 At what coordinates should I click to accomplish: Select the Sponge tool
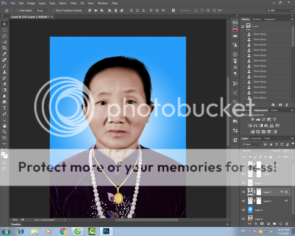[4, 102]
